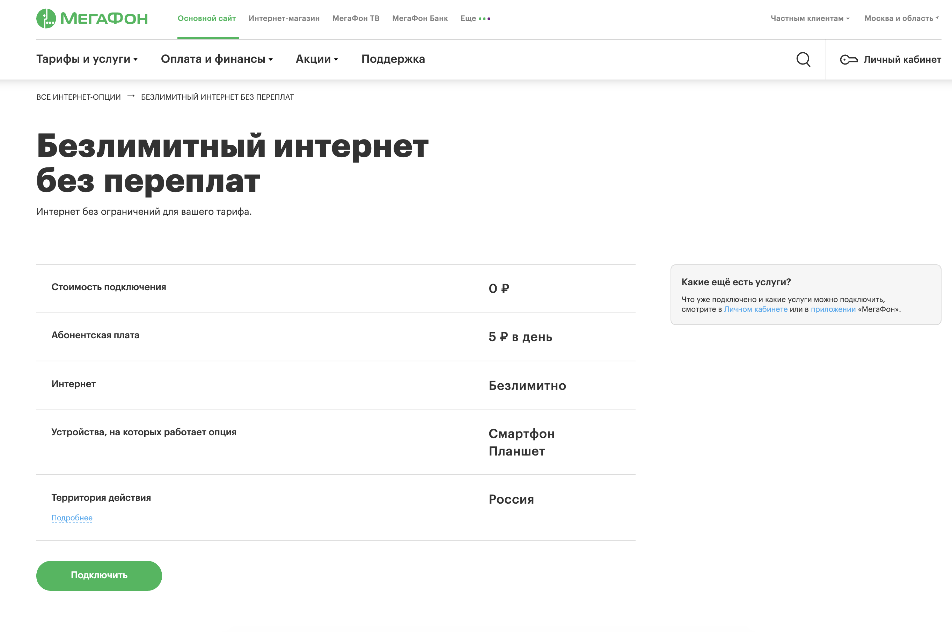The height and width of the screenshot is (632, 952).
Task: Click the Интернет row label
Action: (x=73, y=384)
